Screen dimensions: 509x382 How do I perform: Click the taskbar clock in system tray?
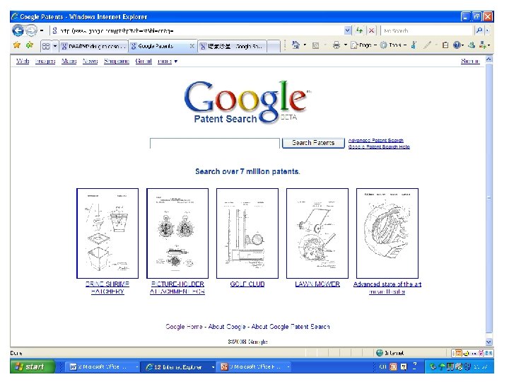click(x=481, y=366)
